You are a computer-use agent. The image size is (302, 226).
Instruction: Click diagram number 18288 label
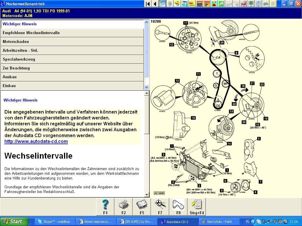[156, 21]
